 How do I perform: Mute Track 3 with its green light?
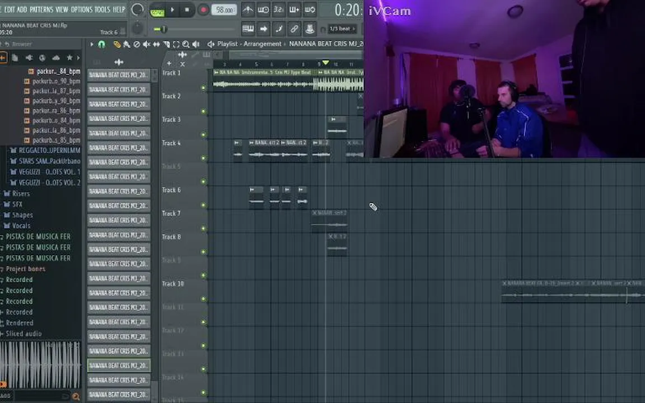tap(203, 134)
